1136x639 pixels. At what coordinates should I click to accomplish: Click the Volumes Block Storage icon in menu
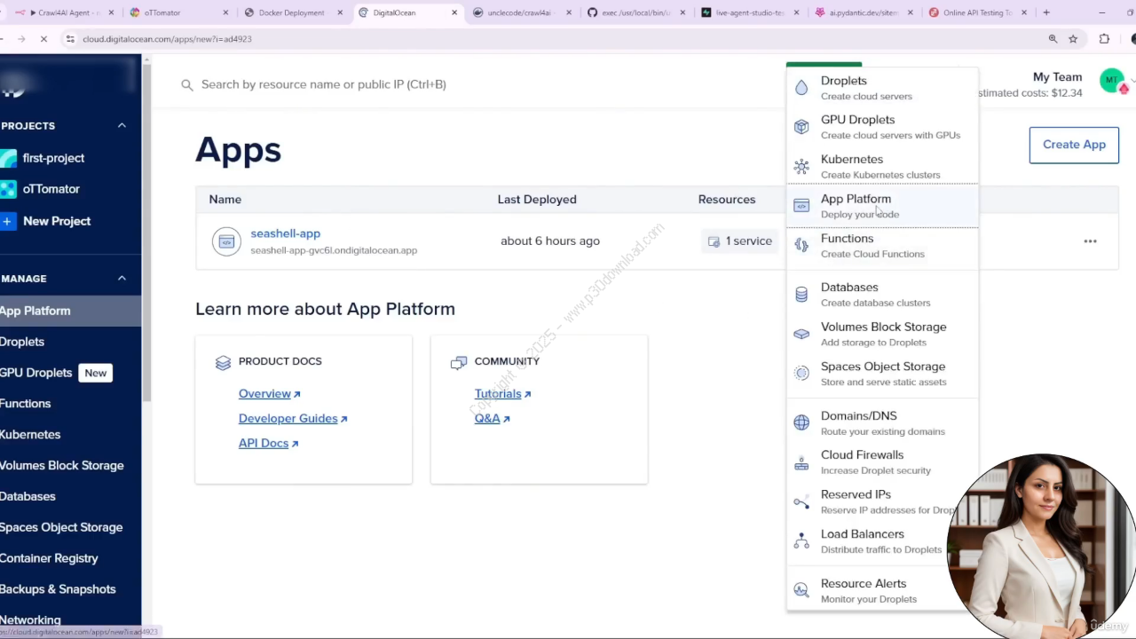[x=801, y=334]
